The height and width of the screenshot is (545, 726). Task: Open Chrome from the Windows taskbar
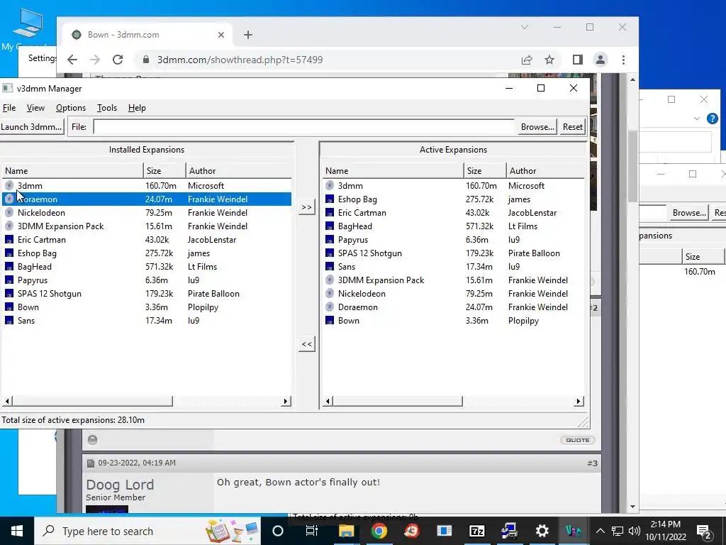[379, 531]
